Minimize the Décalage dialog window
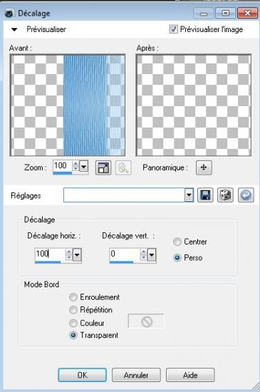The width and height of the screenshot is (260, 392). pos(204,13)
